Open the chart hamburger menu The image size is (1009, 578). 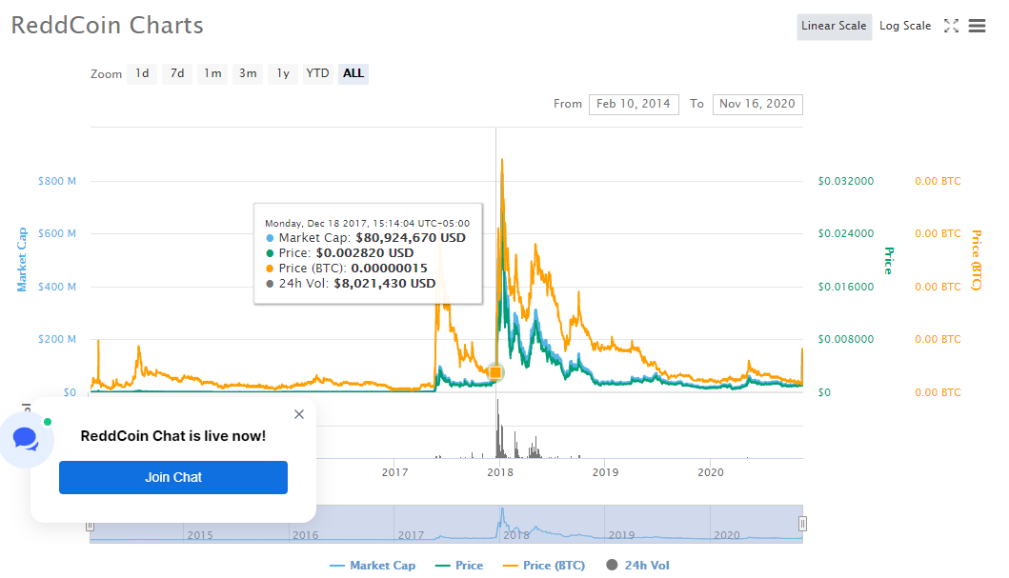point(977,26)
